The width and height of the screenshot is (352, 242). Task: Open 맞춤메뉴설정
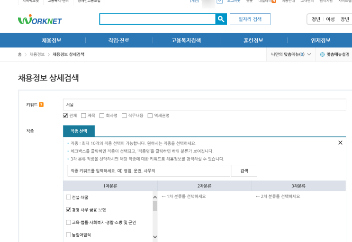coord(338,54)
